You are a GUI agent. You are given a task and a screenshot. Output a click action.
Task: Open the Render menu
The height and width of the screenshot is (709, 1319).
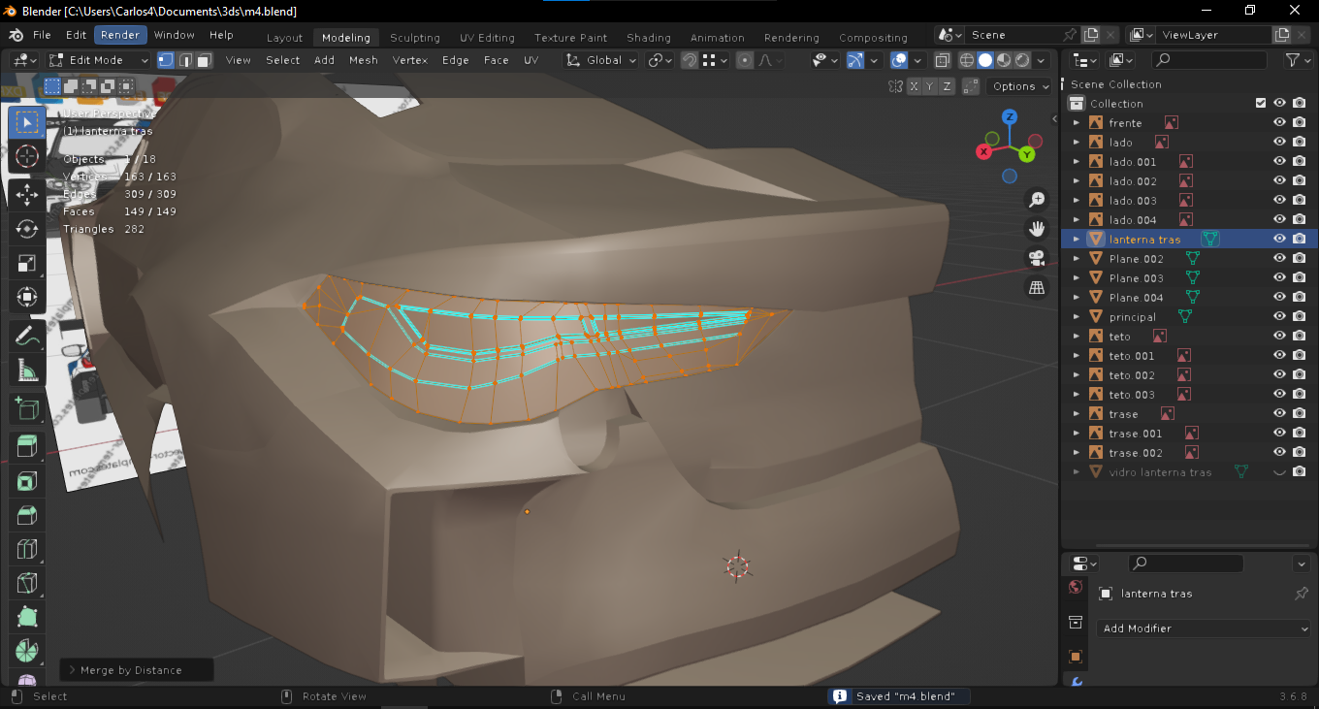click(120, 35)
